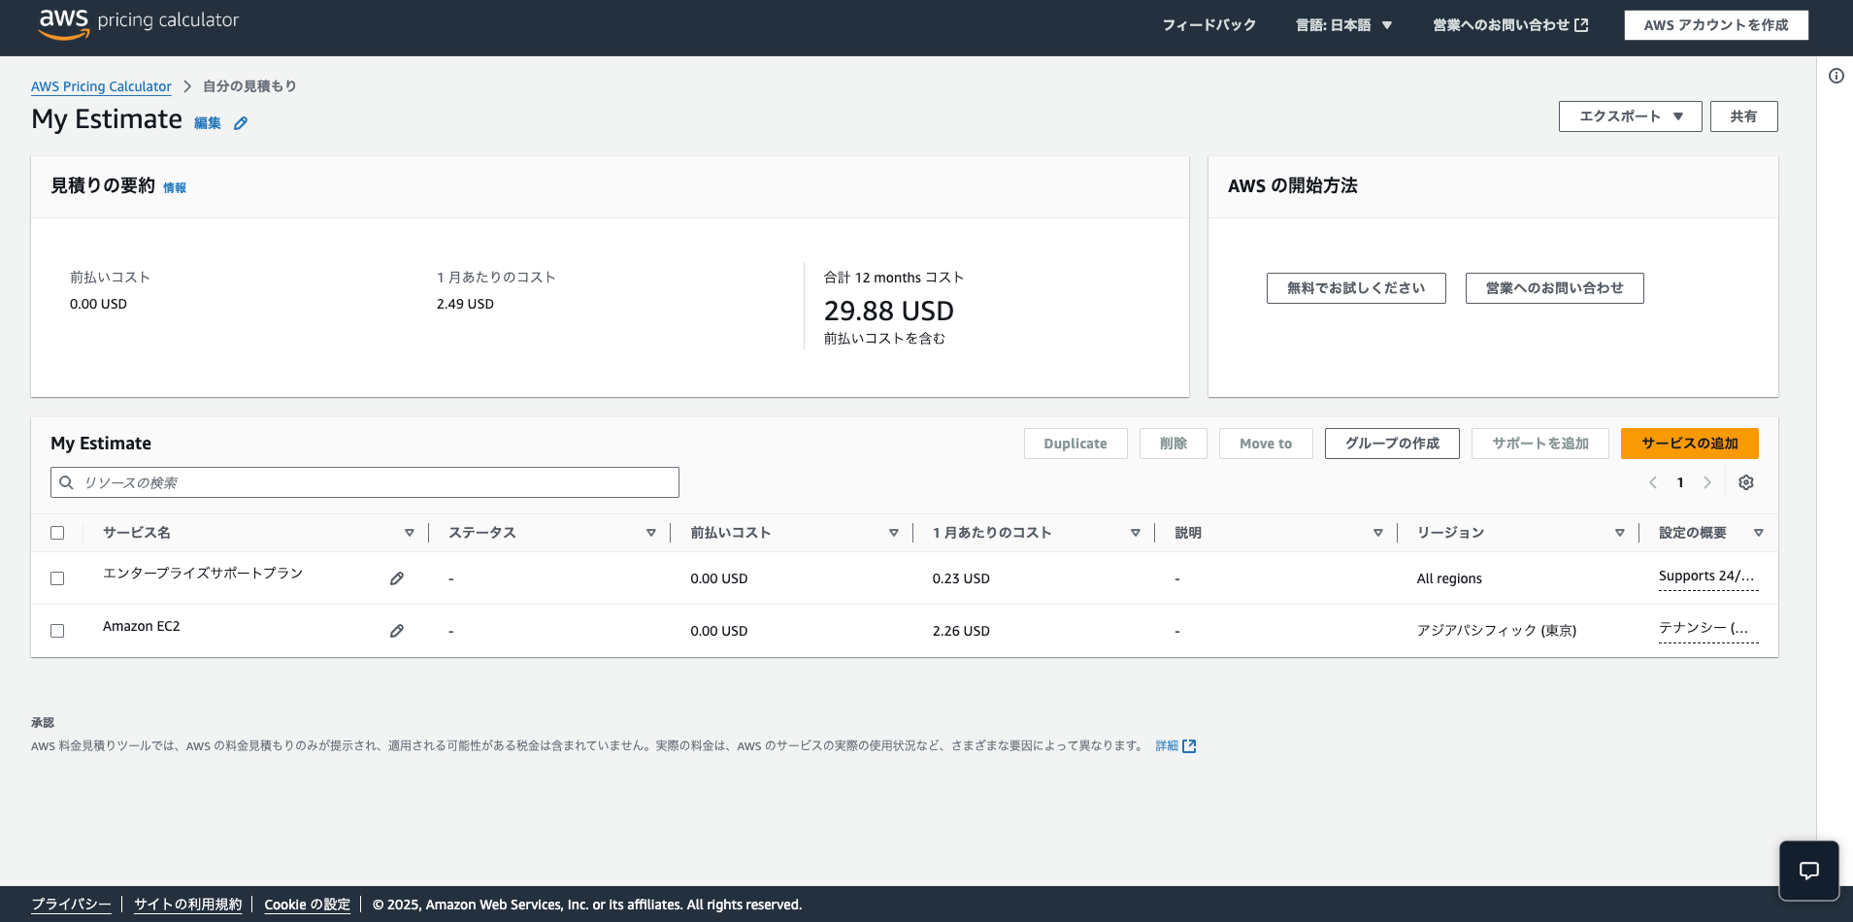Go to next table page arrow
This screenshot has height=922, width=1853.
click(1707, 482)
